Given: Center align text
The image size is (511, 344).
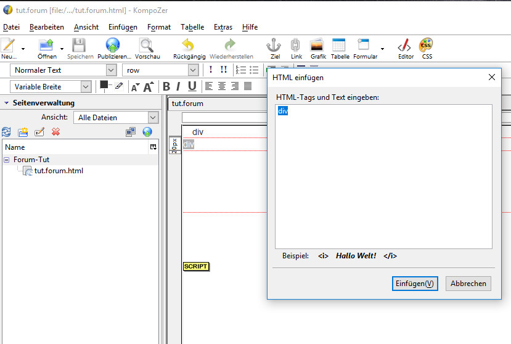Looking at the screenshot, I should pyautogui.click(x=222, y=86).
